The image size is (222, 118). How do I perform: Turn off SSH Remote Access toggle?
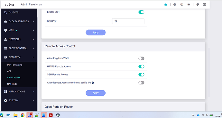(x=141, y=75)
